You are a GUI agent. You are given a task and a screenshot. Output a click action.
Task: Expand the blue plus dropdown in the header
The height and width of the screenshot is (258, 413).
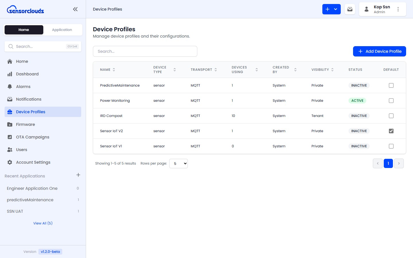point(336,9)
